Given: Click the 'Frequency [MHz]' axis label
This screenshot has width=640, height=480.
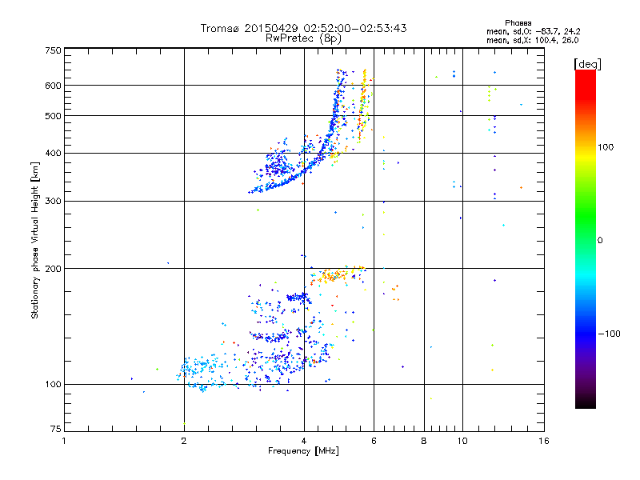Looking at the screenshot, I should pos(303,451).
